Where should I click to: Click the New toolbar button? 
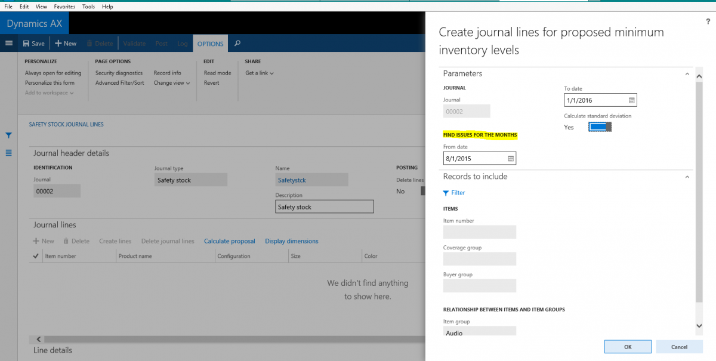[x=66, y=44]
